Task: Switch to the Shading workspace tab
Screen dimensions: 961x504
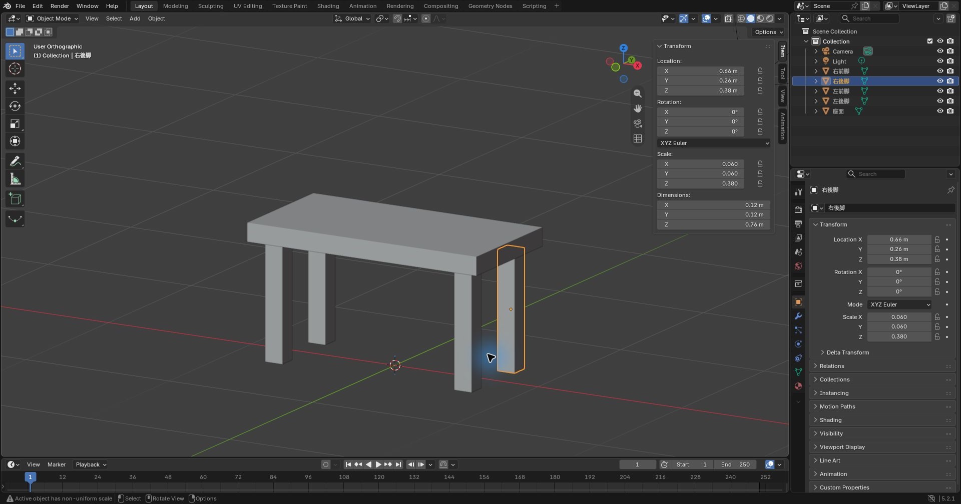Action: coord(328,6)
